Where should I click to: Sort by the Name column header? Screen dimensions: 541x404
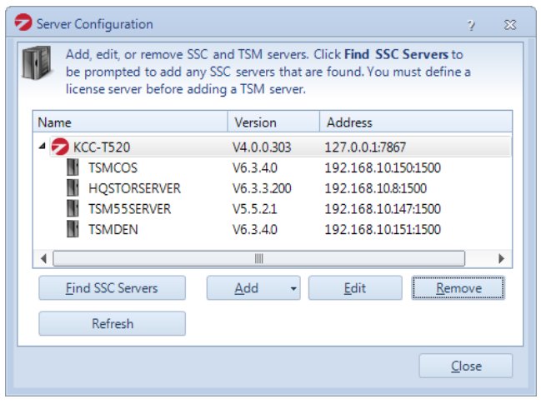point(130,122)
